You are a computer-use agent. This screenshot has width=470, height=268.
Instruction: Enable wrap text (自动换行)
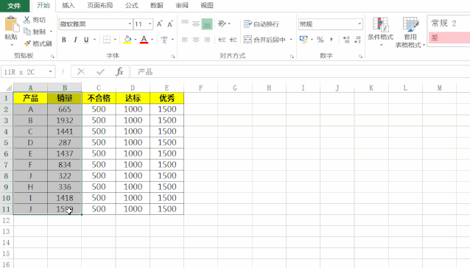[x=262, y=24]
